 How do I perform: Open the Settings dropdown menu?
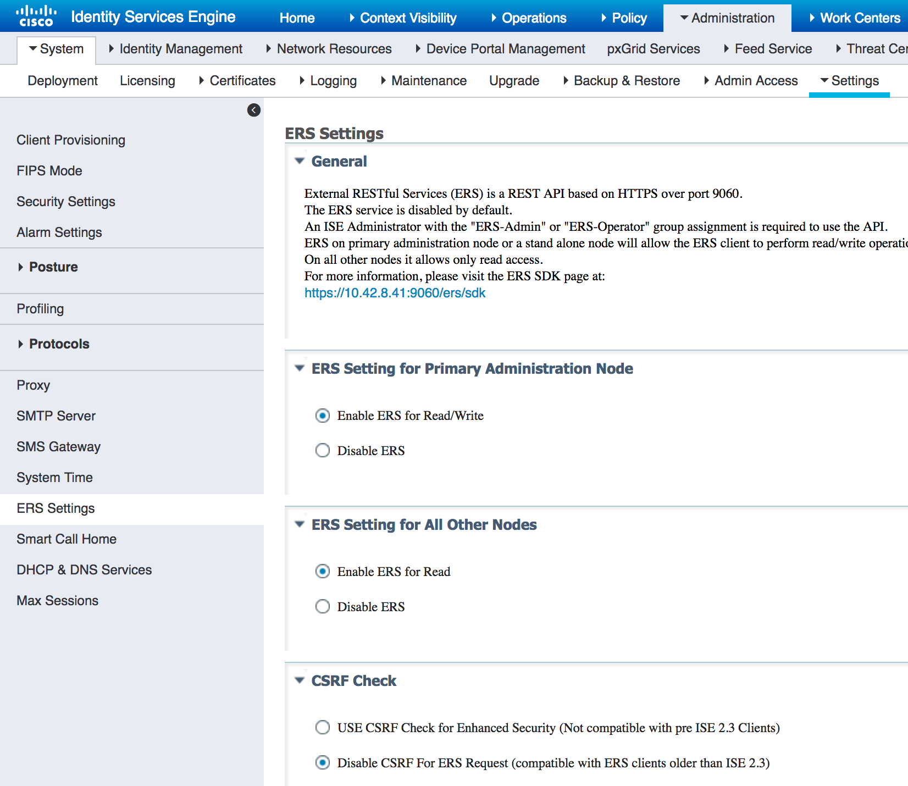tap(850, 81)
